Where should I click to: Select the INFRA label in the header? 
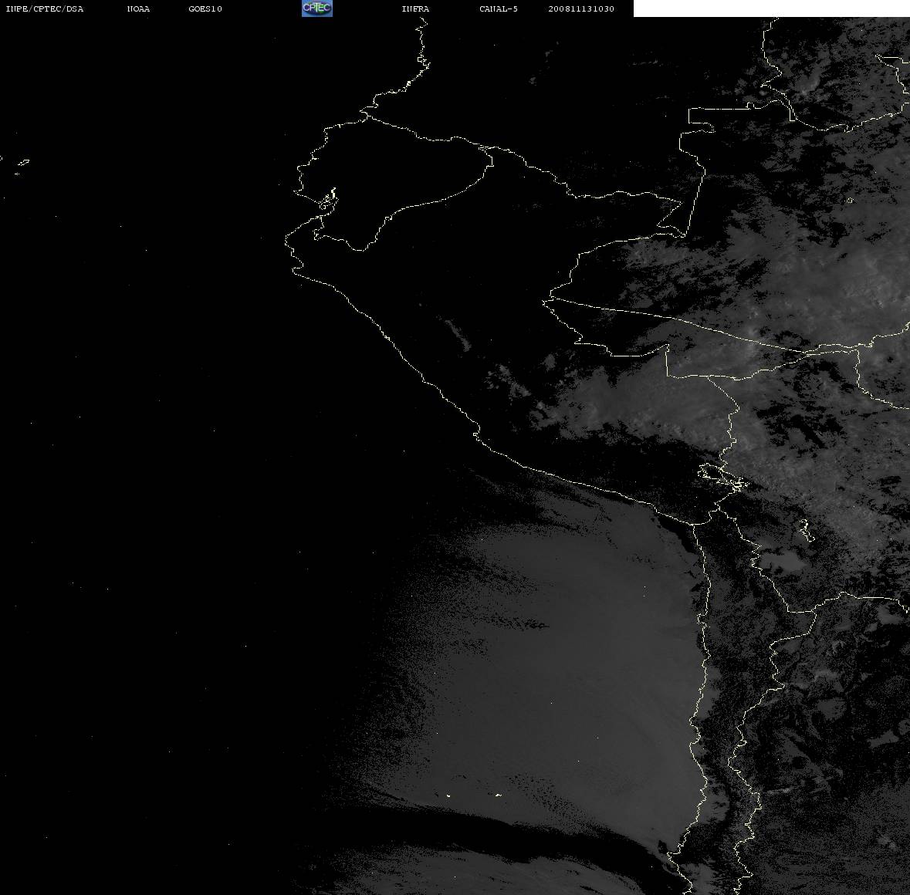pyautogui.click(x=415, y=8)
